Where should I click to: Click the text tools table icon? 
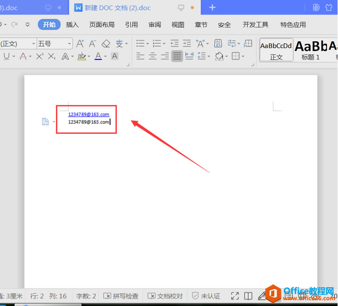248,44
